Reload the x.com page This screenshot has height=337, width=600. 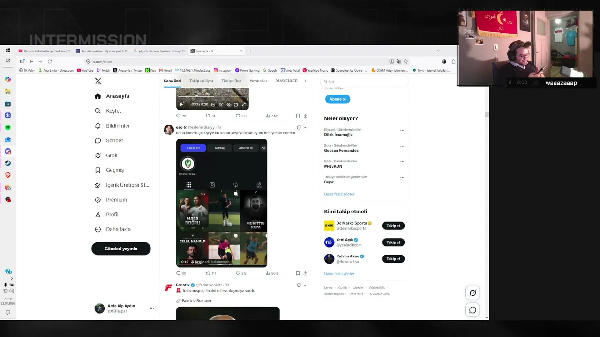(x=49, y=61)
